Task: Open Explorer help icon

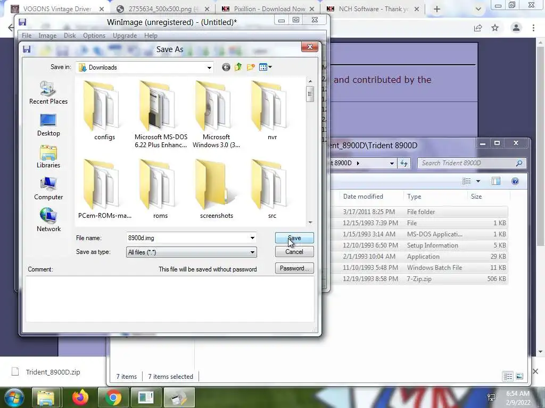Action: coord(515,181)
